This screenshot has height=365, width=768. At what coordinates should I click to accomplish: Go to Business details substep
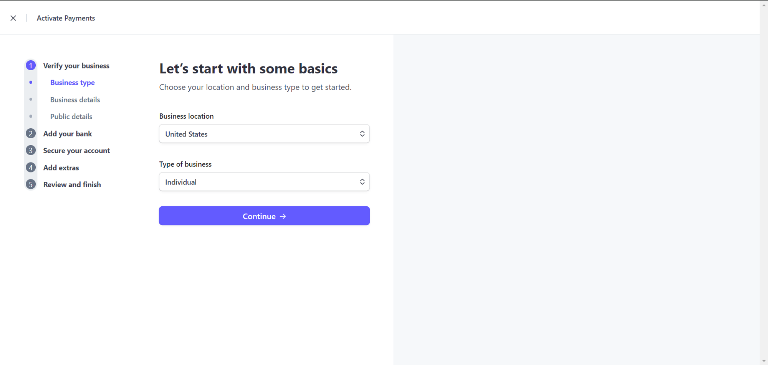coord(75,100)
